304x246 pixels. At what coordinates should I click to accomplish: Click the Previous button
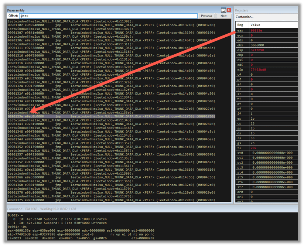click(206, 16)
